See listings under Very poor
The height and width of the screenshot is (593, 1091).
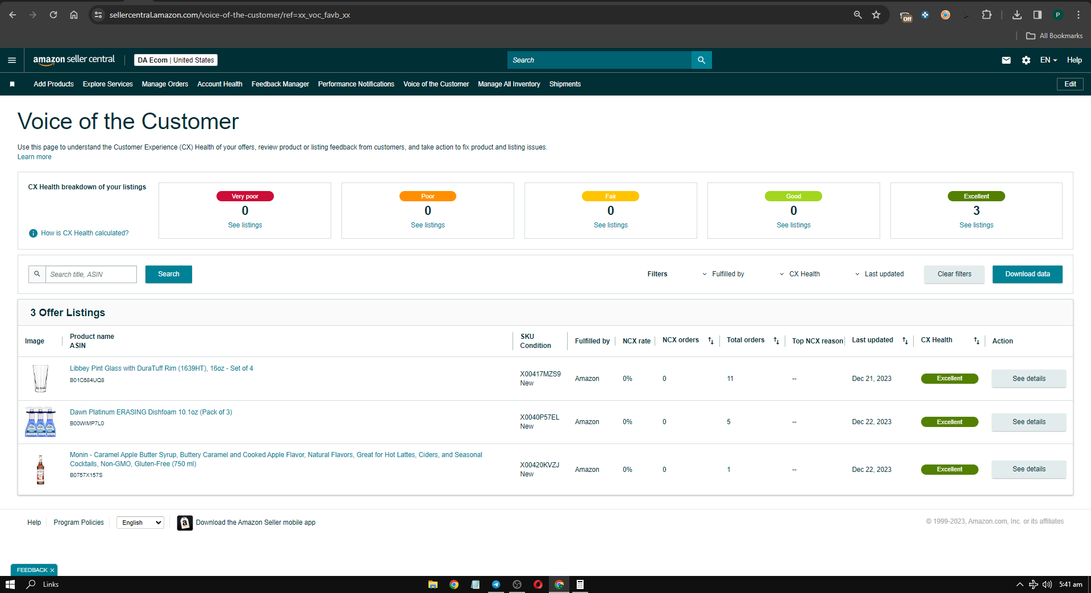[x=245, y=225]
